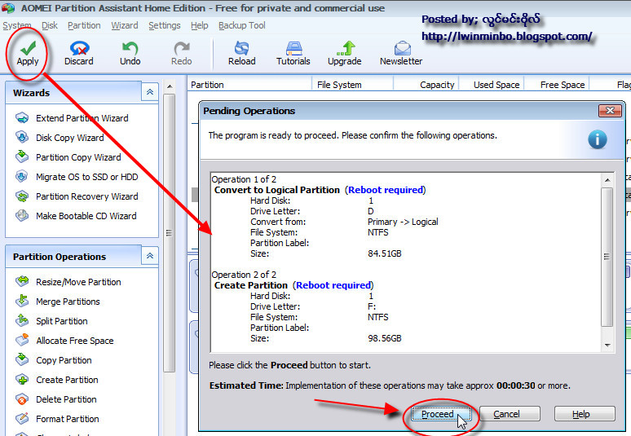The height and width of the screenshot is (436, 631).
Task: Open the System menu
Action: pos(17,25)
